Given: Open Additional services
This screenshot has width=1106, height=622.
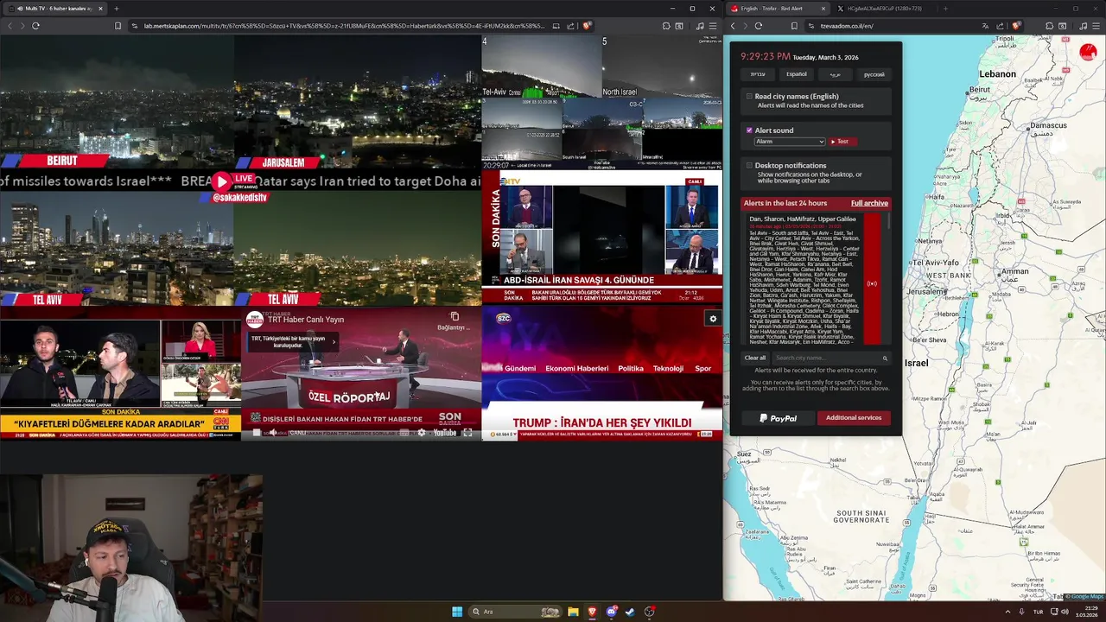Looking at the screenshot, I should [x=854, y=418].
